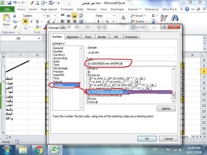The height and width of the screenshot is (155, 207).
Task: Select the Format Painter brush in Clipboard group
Action: (x=15, y=27)
